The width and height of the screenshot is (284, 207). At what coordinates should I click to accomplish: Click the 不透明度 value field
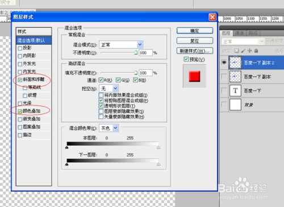point(145,53)
